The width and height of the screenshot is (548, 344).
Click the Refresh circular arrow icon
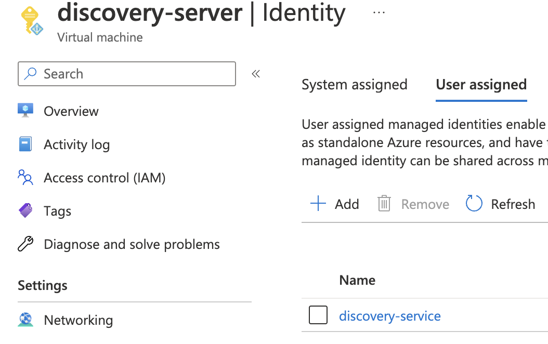474,204
